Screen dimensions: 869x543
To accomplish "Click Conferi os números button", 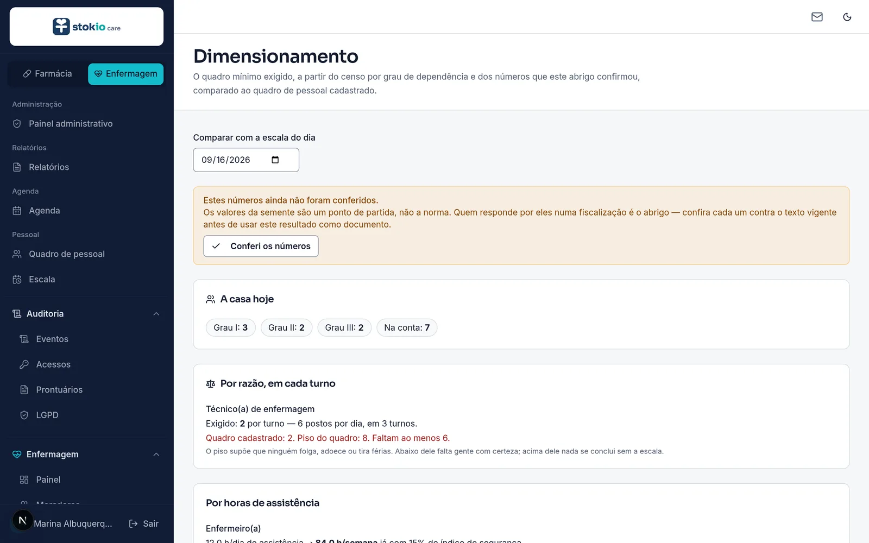I will click(261, 246).
